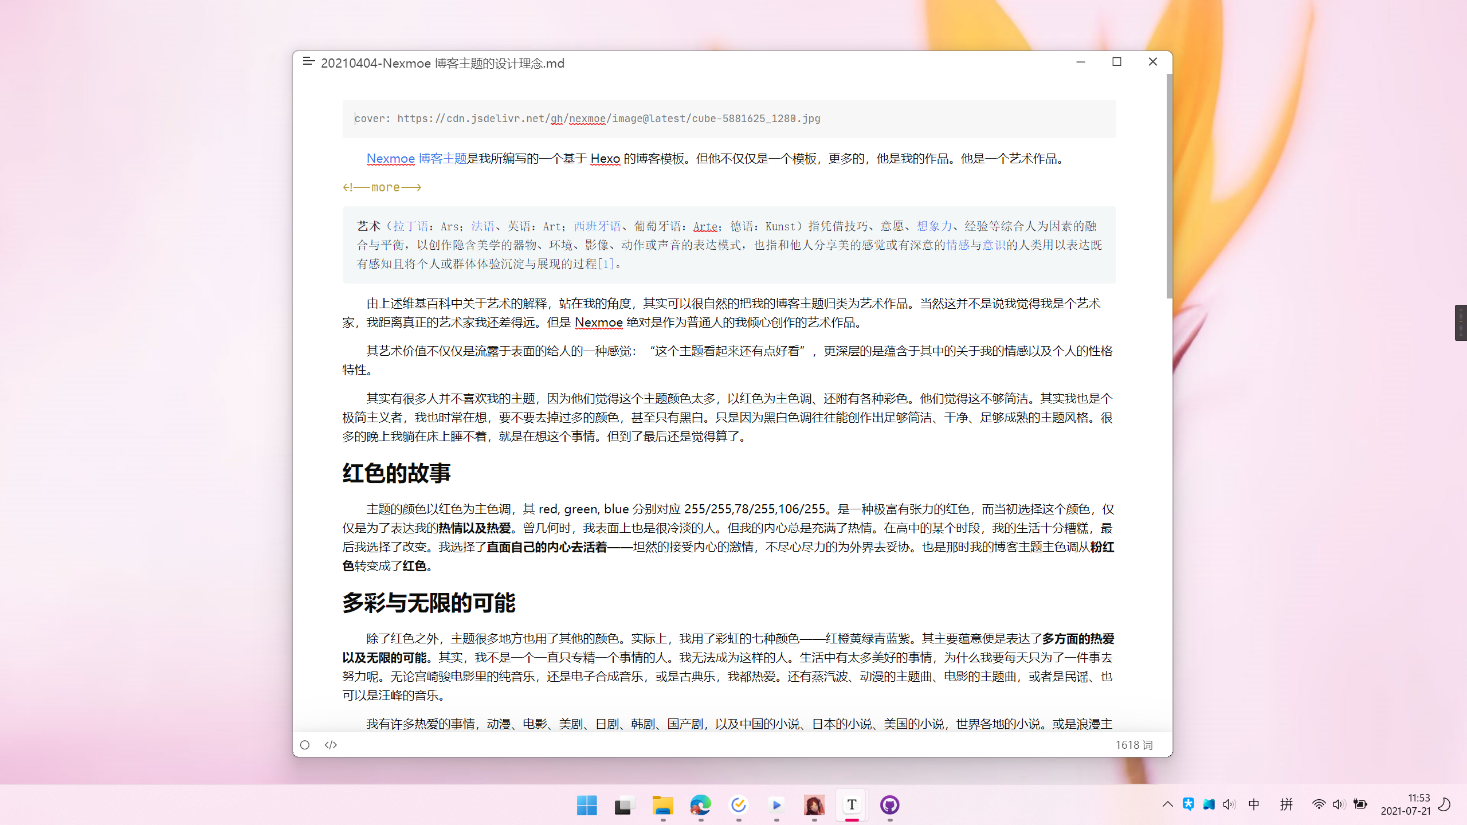This screenshot has width=1467, height=825.
Task: Open the Typora sidebar menu icon
Action: pos(308,62)
